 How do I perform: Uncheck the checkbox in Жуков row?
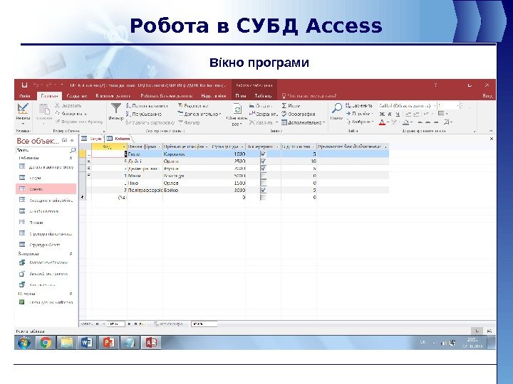[x=263, y=169]
